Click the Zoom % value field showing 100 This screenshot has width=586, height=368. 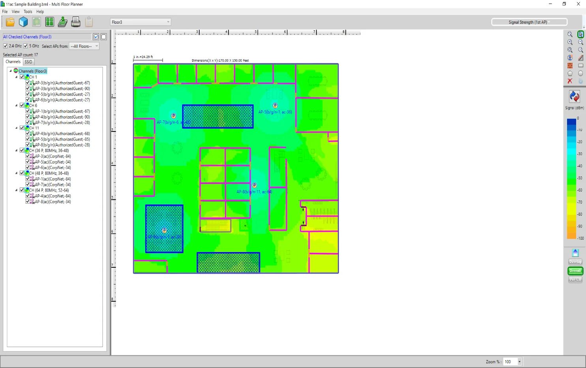pyautogui.click(x=510, y=362)
